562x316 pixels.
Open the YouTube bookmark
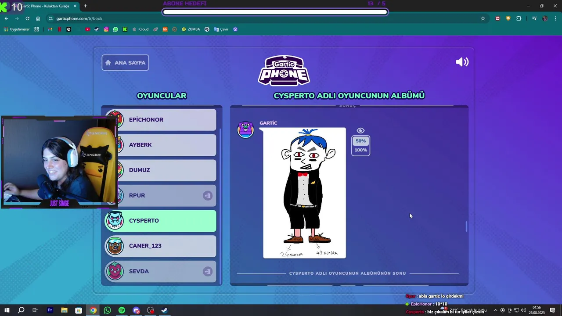[87, 29]
